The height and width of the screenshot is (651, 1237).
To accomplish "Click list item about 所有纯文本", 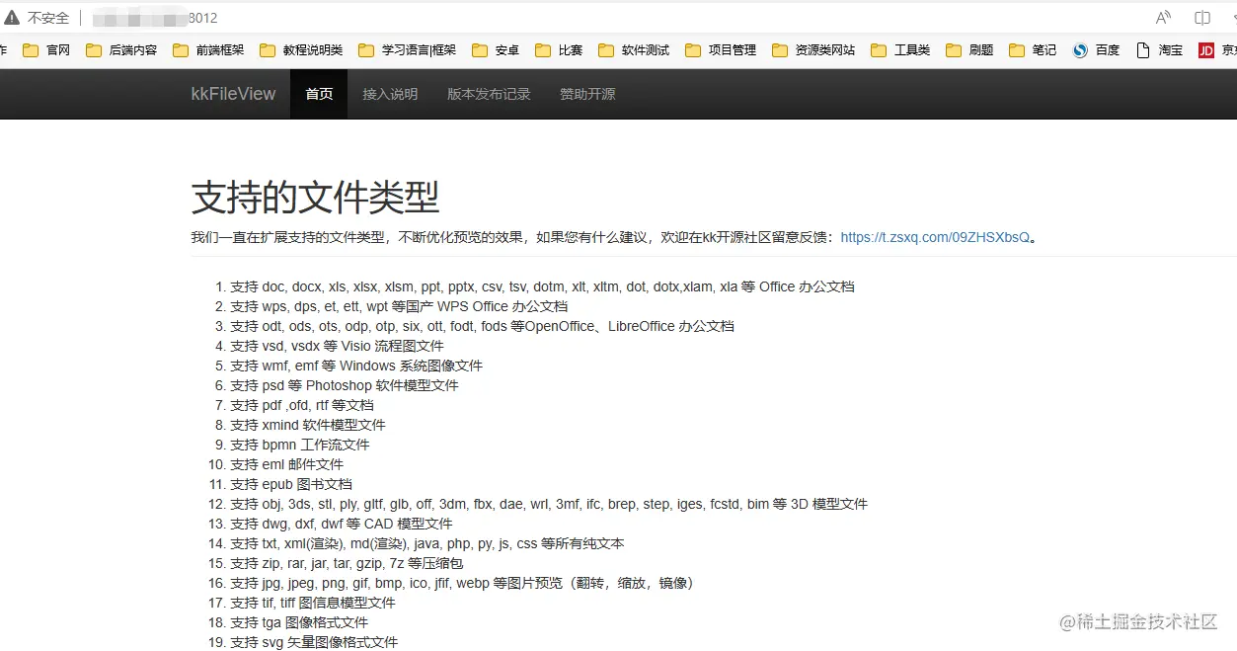I will pos(427,543).
